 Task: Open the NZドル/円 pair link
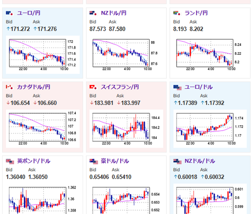tap(113, 13)
